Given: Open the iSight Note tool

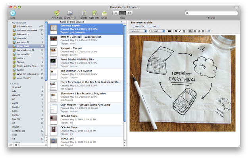Looking at the screenshot, I should click(x=70, y=13).
